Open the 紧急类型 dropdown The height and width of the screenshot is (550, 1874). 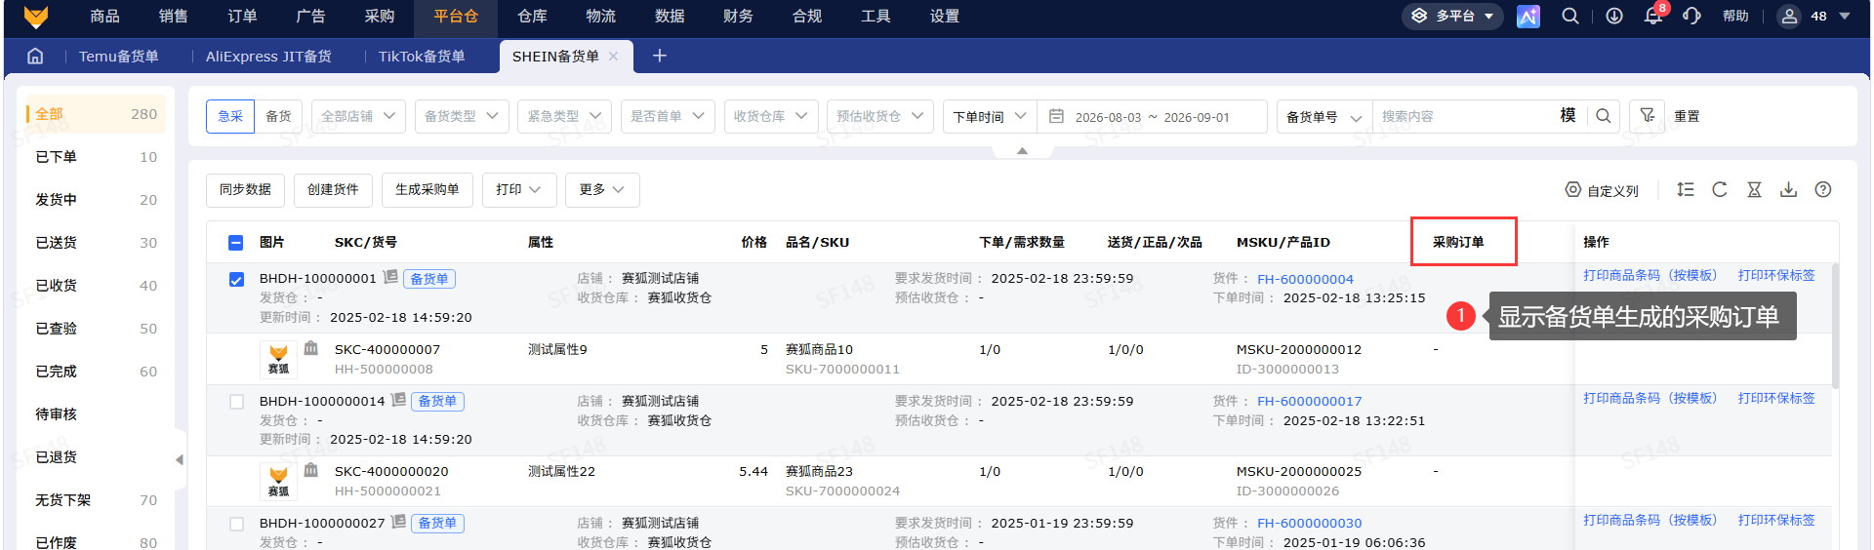click(x=565, y=116)
